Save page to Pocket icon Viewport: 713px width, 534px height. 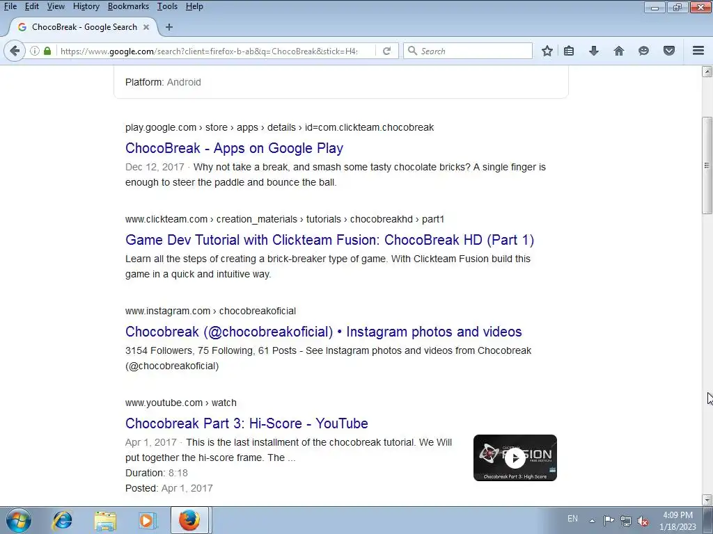tap(669, 51)
